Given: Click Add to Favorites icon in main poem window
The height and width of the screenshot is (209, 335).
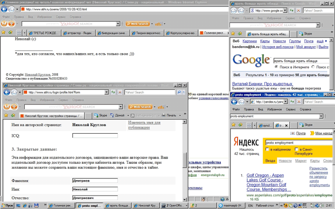Looking at the screenshot, I should [10, 32].
